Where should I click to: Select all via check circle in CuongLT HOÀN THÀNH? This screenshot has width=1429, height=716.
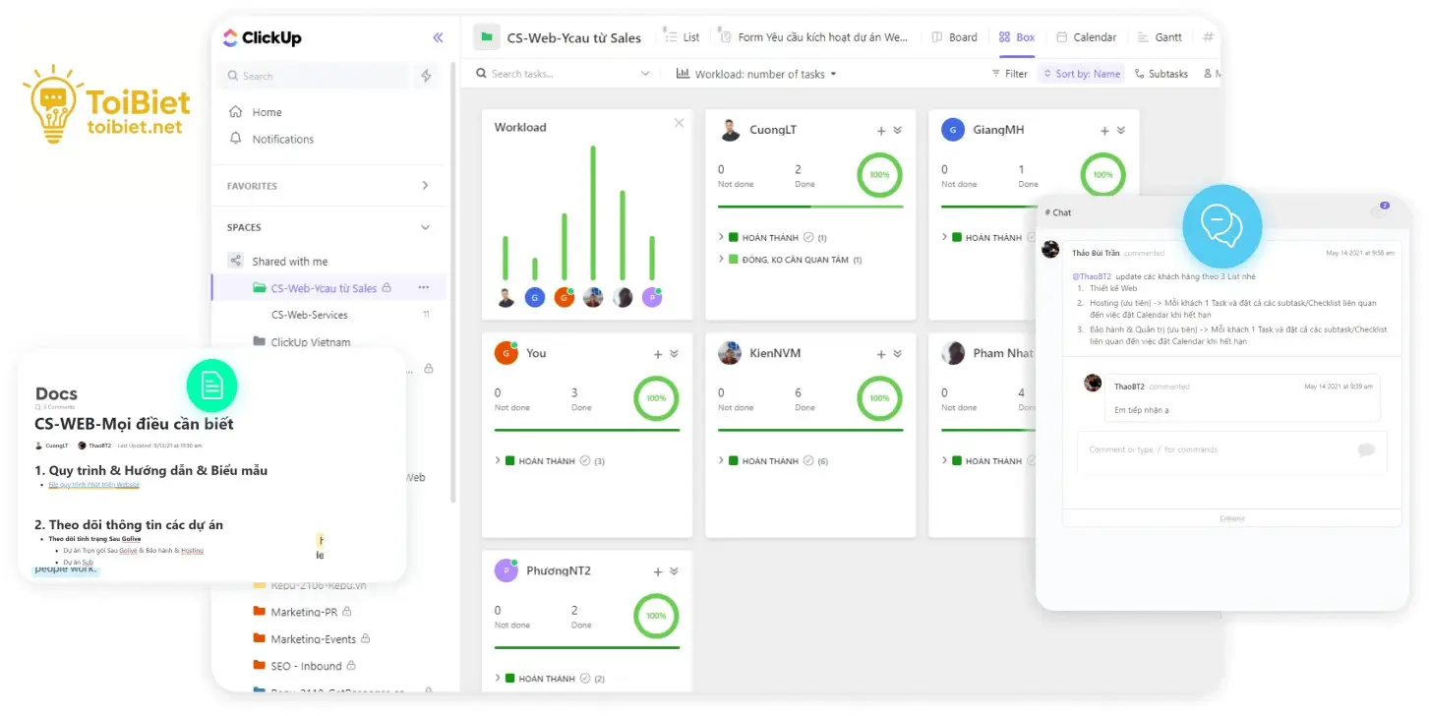(808, 237)
